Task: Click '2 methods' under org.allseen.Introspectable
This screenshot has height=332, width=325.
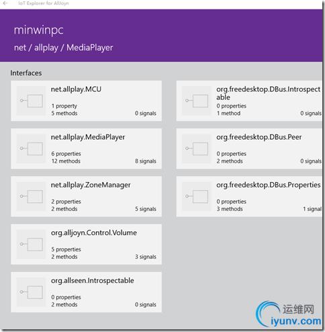Action: click(x=64, y=304)
